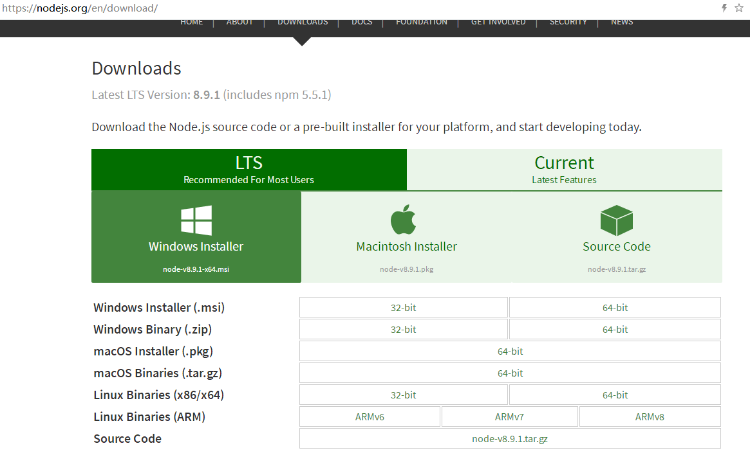Image resolution: width=750 pixels, height=473 pixels.
Task: Select ARMv6 Linux Binaries download
Action: pyautogui.click(x=370, y=416)
